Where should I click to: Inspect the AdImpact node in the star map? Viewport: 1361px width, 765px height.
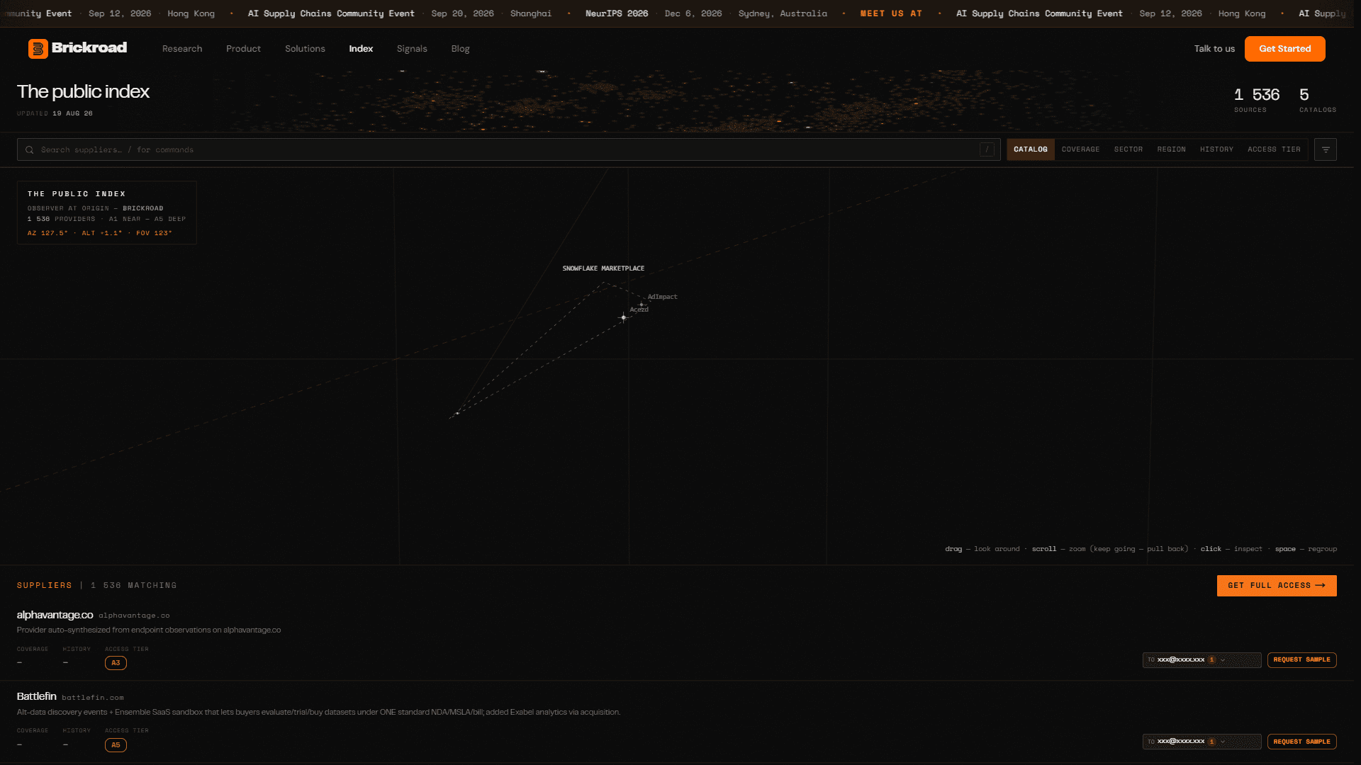[642, 305]
